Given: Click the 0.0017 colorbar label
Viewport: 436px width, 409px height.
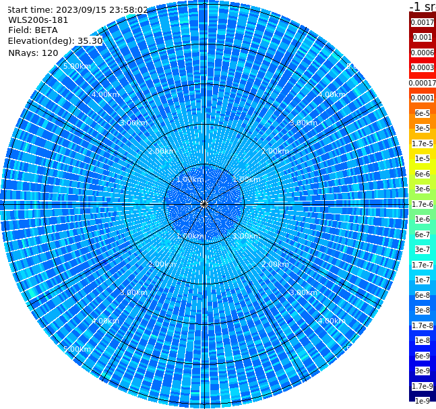Looking at the screenshot, I should point(423,22).
